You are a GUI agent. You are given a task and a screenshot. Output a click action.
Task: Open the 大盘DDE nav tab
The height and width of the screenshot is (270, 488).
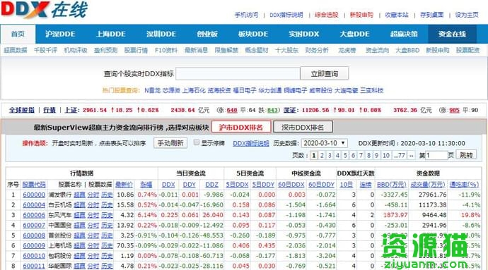coord(354,34)
